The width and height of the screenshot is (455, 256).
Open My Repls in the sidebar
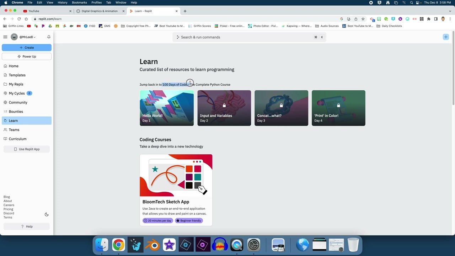[x=27, y=84]
